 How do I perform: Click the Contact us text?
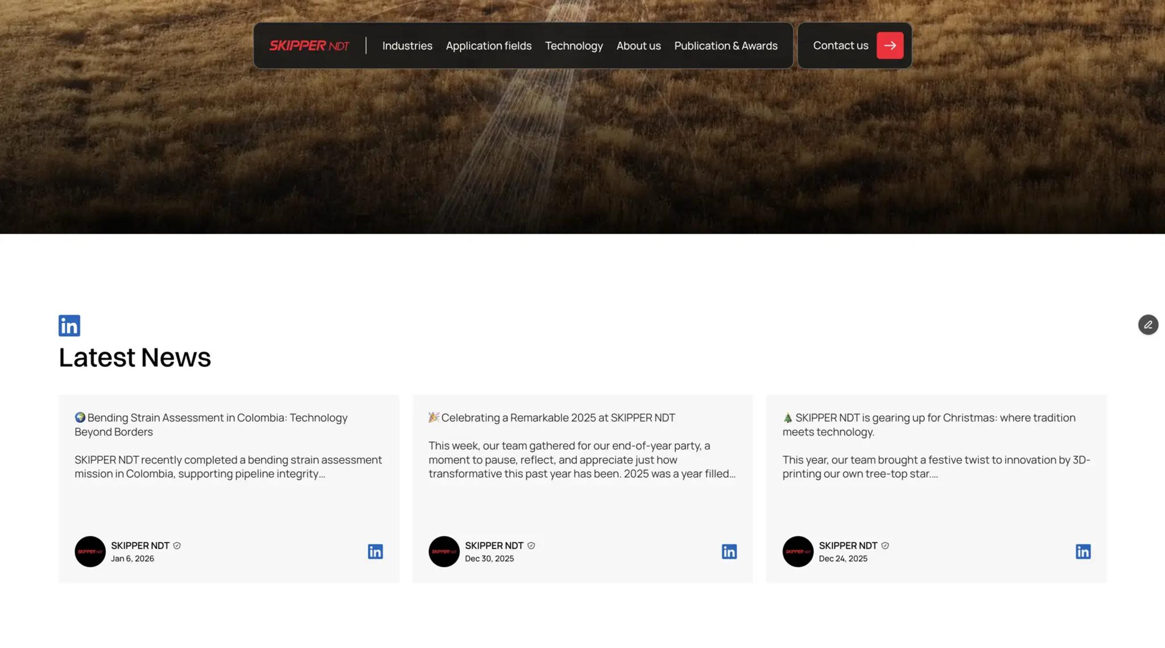[x=840, y=46]
